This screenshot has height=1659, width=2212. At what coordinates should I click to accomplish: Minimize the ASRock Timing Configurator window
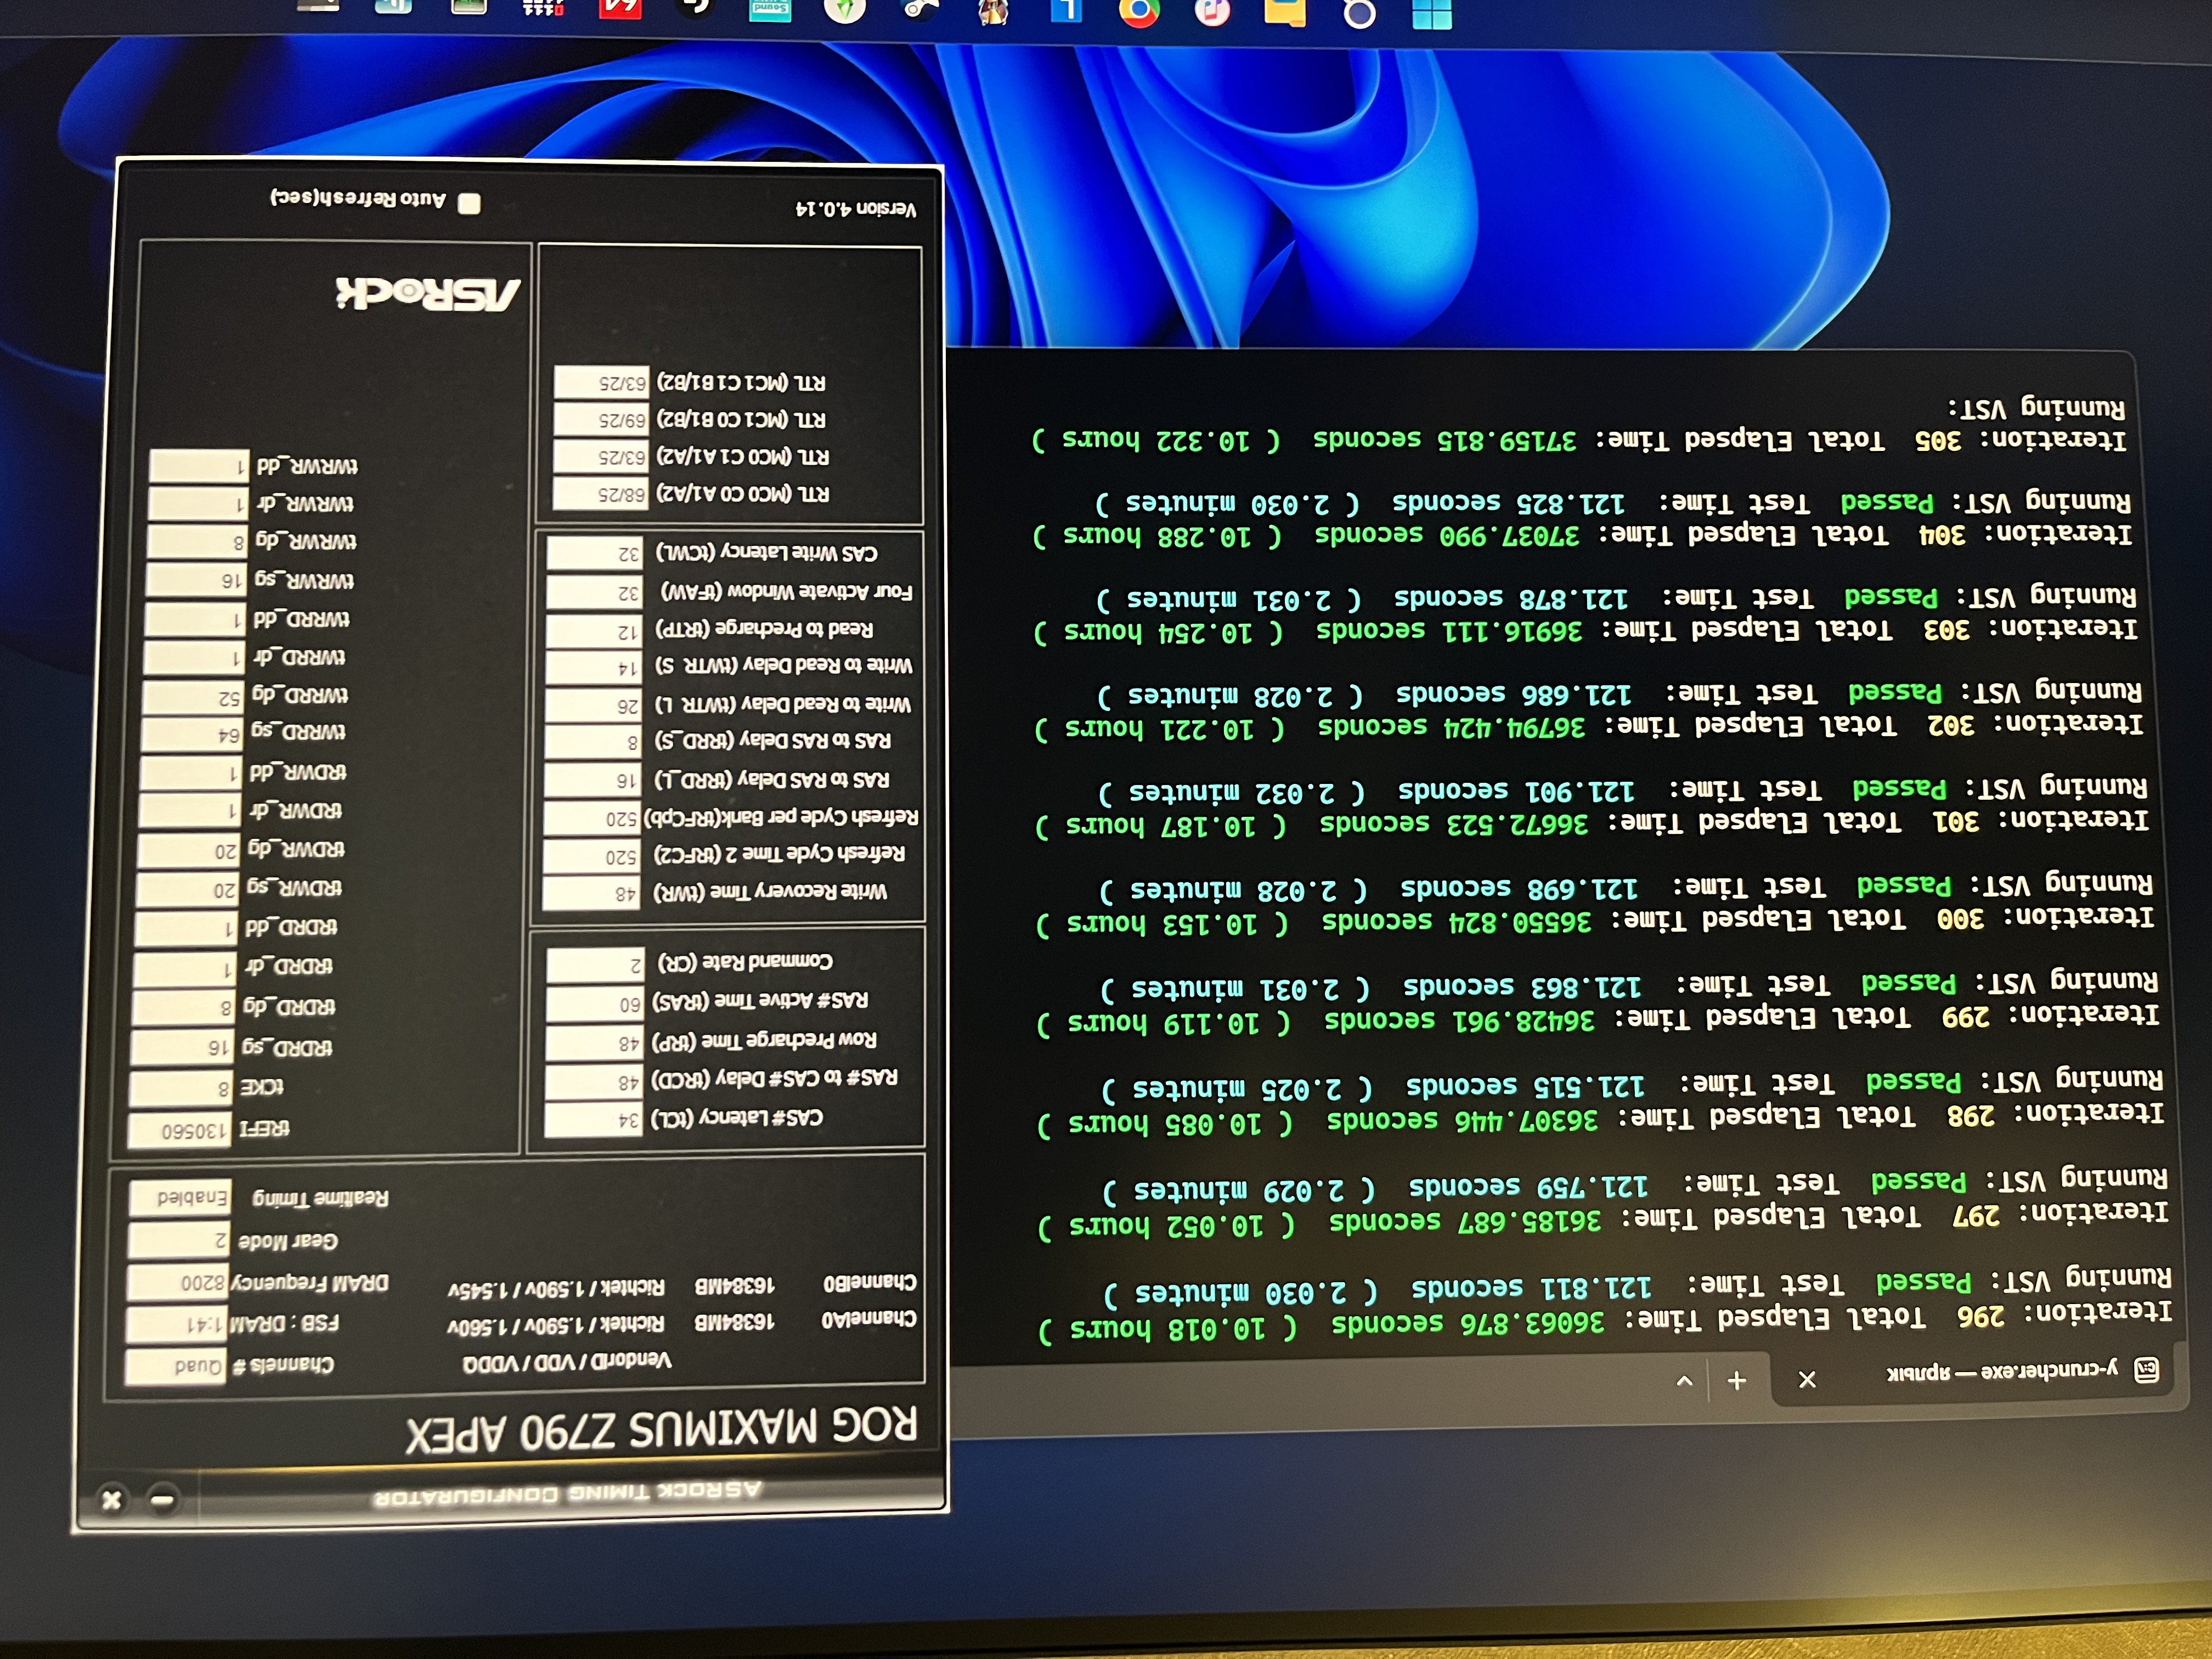pos(163,1500)
